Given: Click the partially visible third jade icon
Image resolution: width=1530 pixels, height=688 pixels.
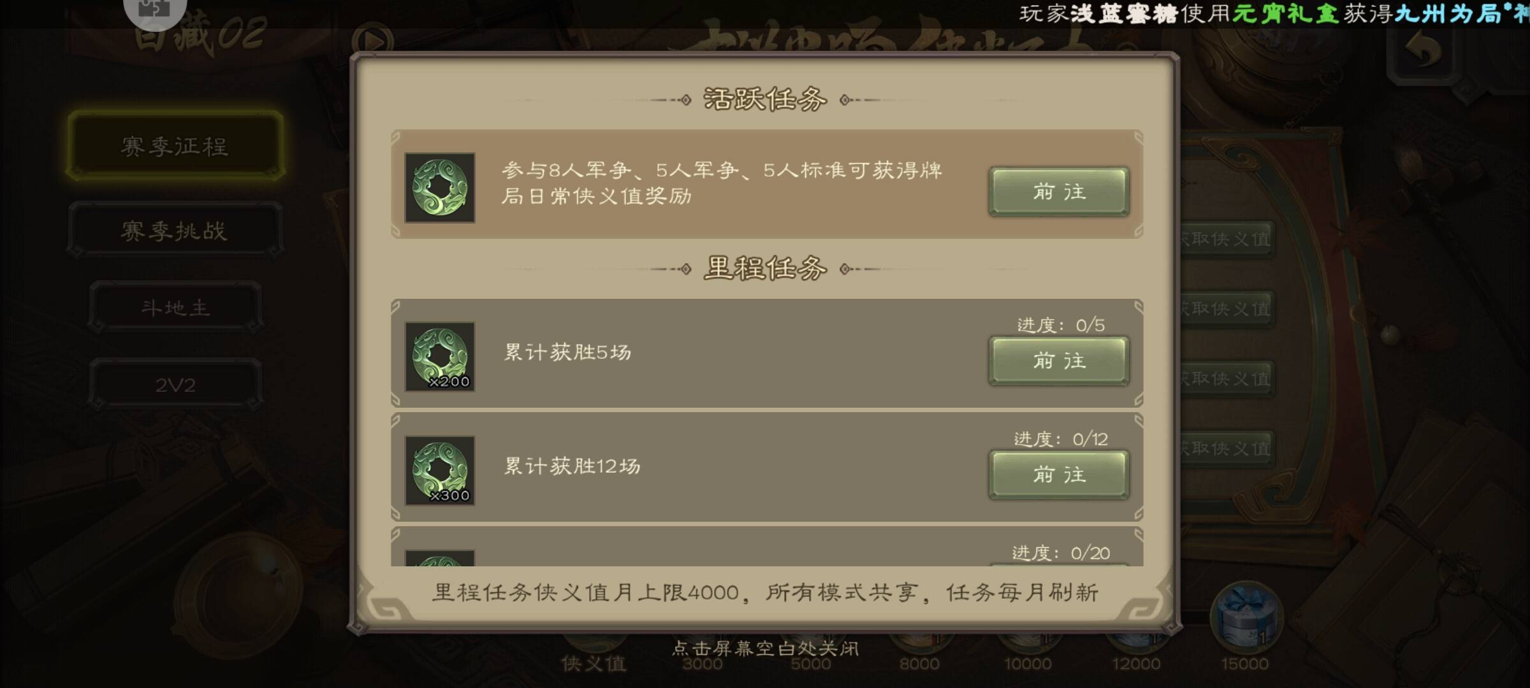Looking at the screenshot, I should pyautogui.click(x=440, y=558).
